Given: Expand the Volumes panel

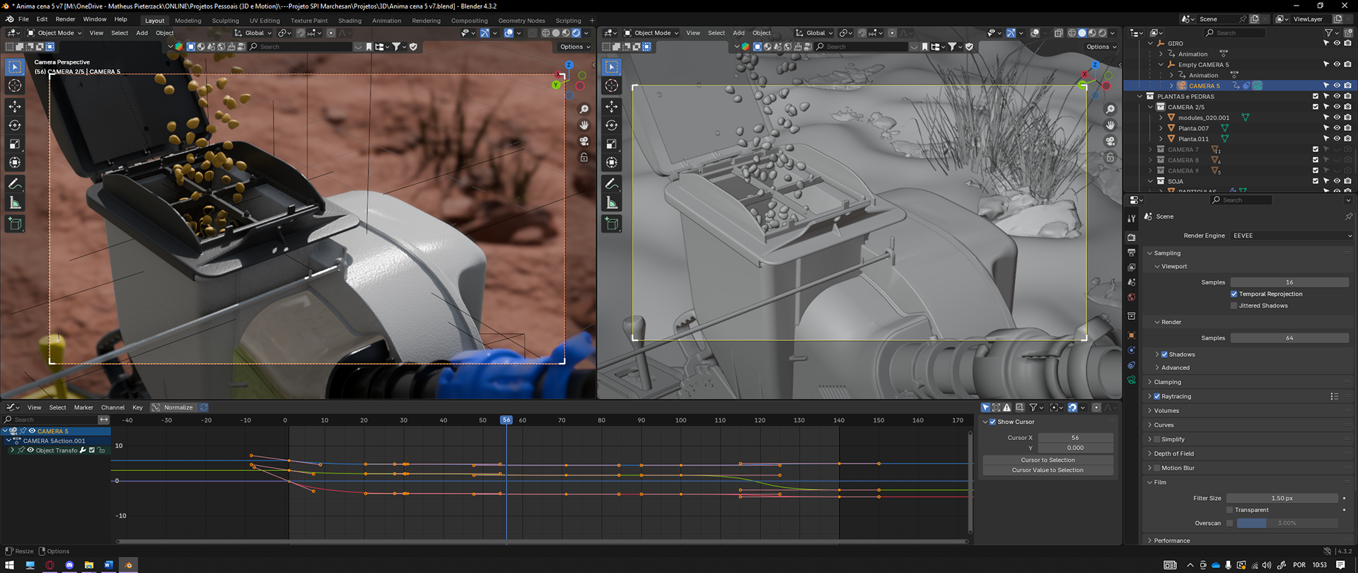Looking at the screenshot, I should (1150, 410).
